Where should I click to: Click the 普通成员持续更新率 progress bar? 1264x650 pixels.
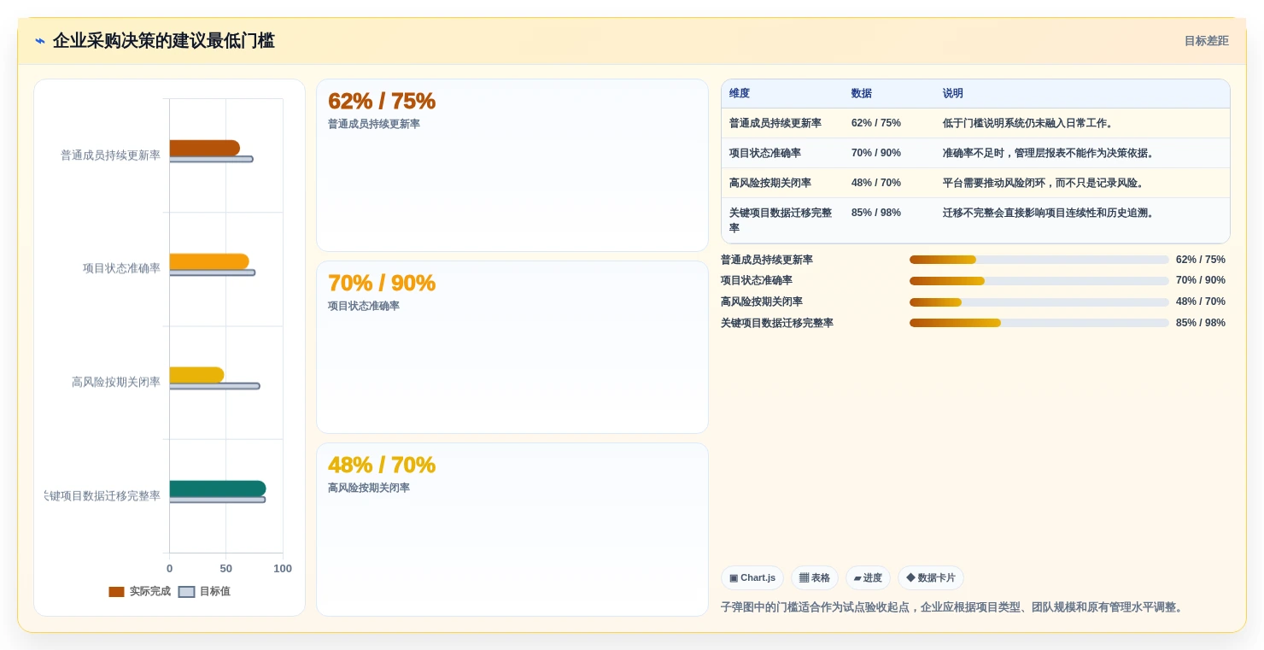1039,260
